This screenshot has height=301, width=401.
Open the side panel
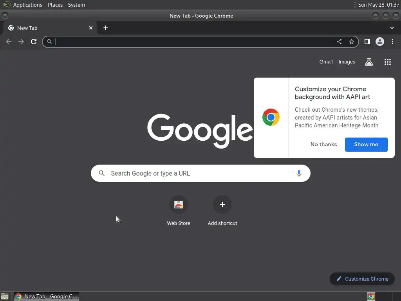[x=367, y=42]
